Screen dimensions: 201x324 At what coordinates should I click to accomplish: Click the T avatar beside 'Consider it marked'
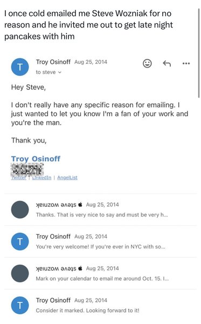20,305
